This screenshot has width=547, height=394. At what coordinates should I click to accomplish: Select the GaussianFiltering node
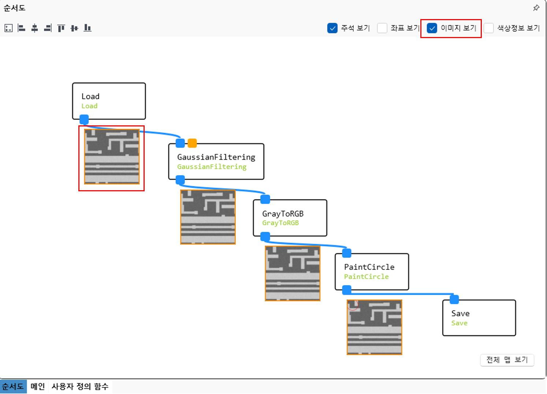click(x=216, y=162)
